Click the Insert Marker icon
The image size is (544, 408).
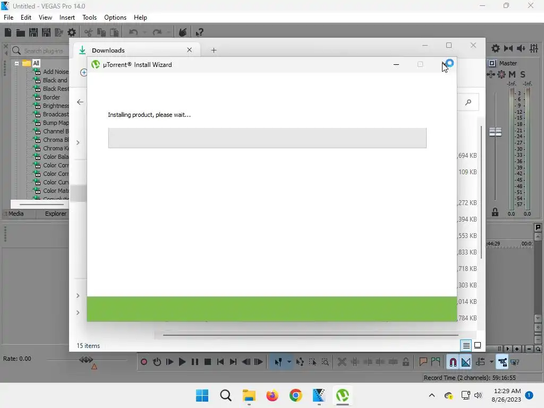tap(423, 362)
